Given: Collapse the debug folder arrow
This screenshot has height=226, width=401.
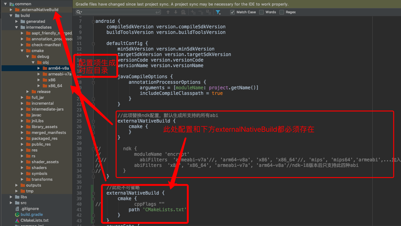Looking at the screenshot, I should (27, 56).
